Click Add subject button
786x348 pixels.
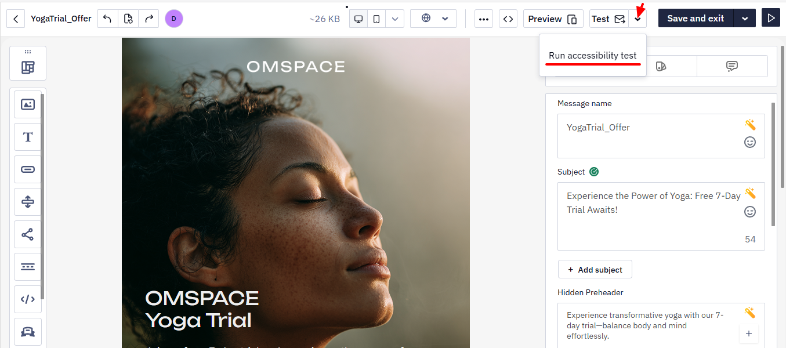coord(595,270)
